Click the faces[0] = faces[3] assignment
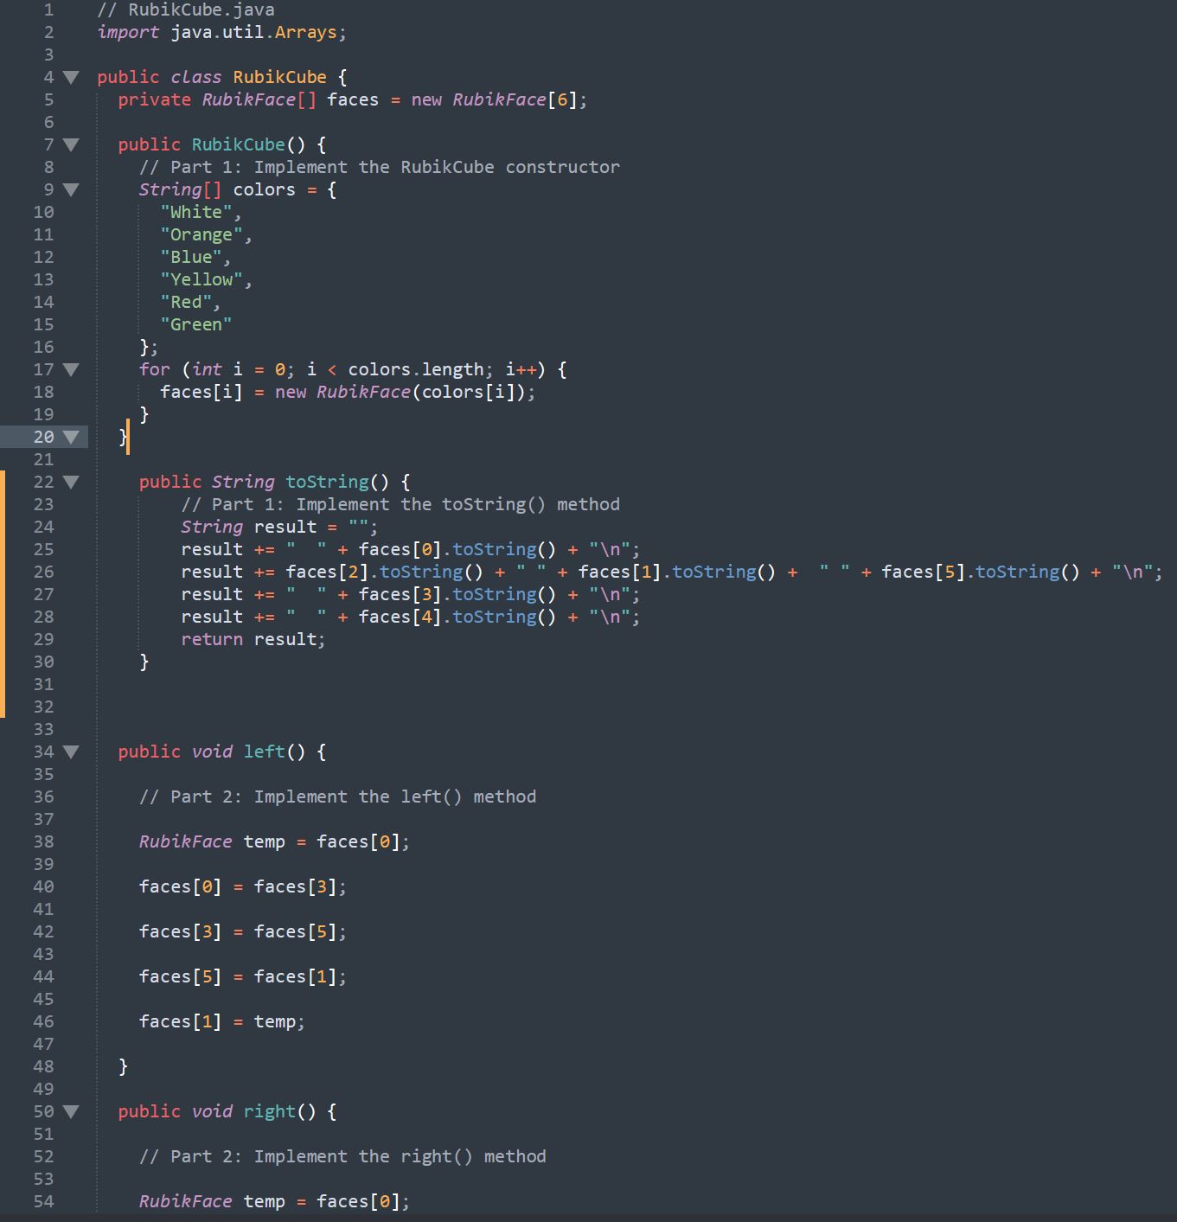Viewport: 1177px width, 1222px height. (242, 886)
